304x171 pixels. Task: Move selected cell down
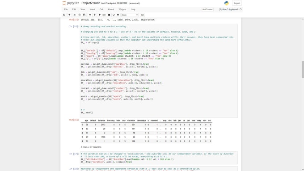(x=95, y=15)
